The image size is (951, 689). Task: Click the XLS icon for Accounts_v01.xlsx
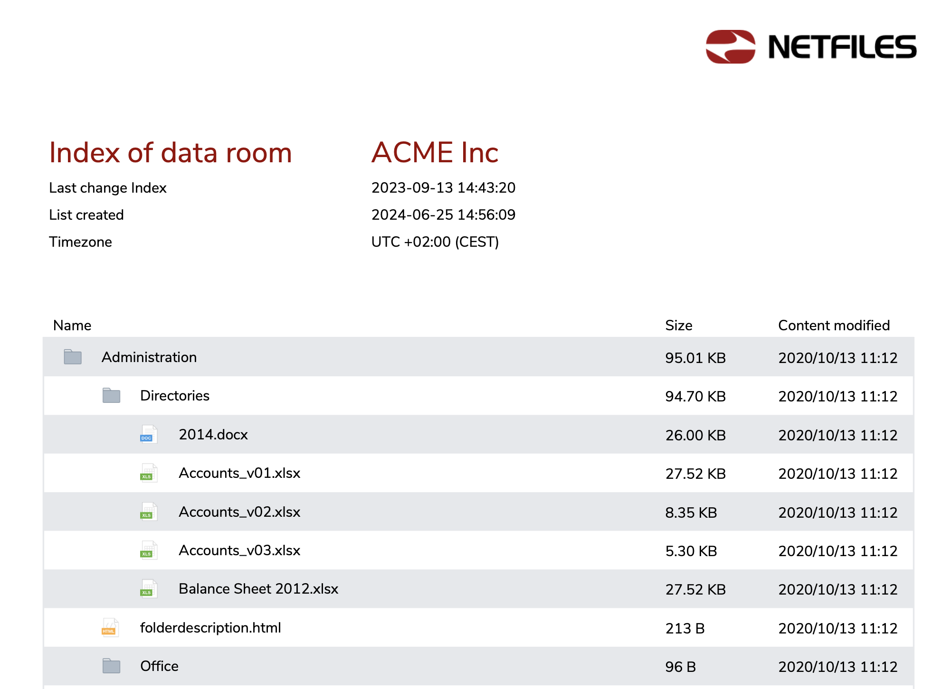click(x=148, y=473)
